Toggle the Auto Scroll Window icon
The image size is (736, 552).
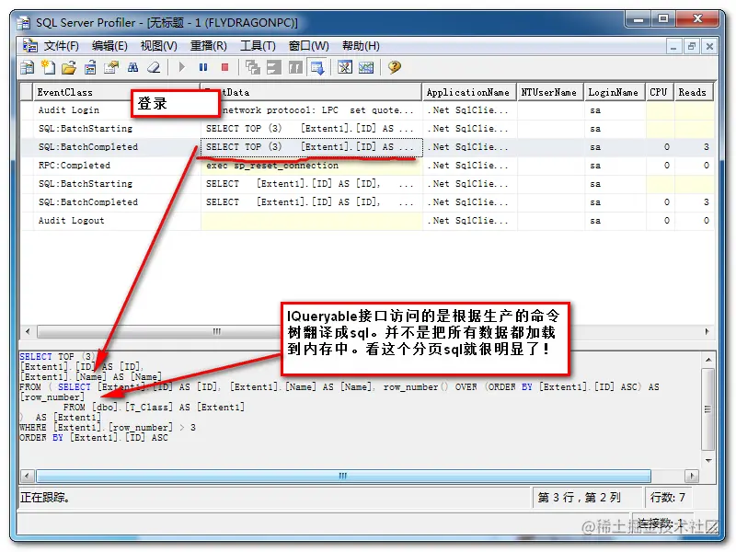pyautogui.click(x=316, y=67)
